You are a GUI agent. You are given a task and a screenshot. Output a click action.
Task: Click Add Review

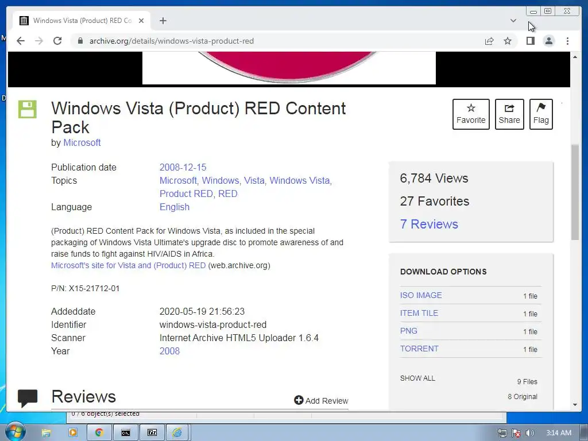321,400
